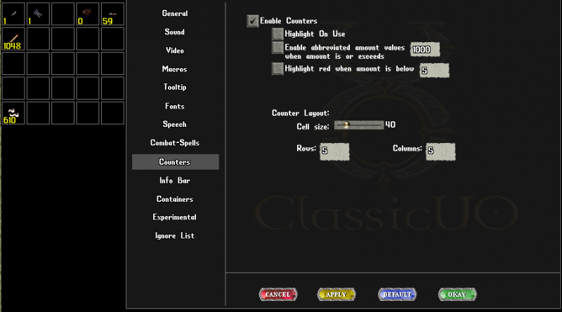562x312 pixels.
Task: Click the abbreviated amount field showing 1000
Action: click(x=425, y=49)
